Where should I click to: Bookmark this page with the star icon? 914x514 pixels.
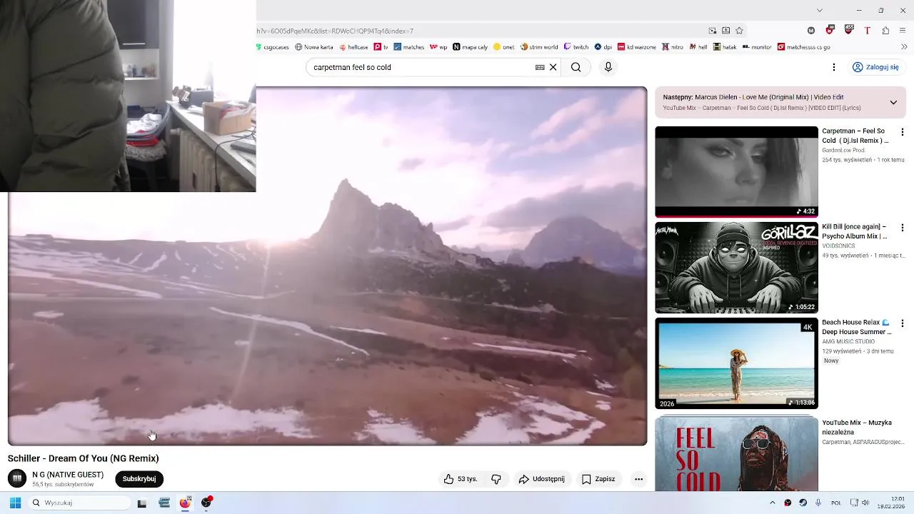pyautogui.click(x=739, y=31)
